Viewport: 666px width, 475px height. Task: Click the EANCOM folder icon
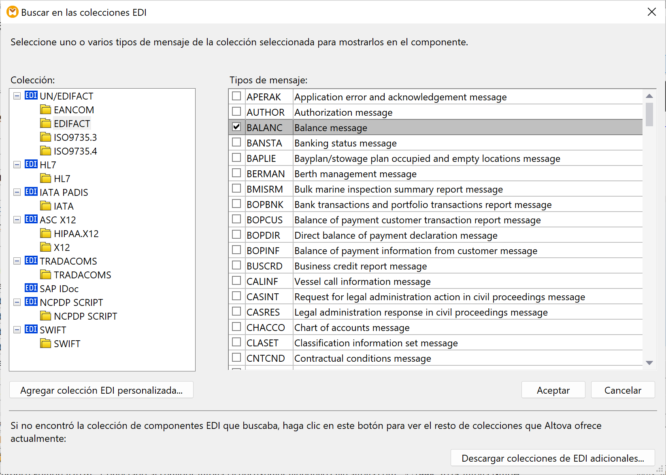(46, 110)
